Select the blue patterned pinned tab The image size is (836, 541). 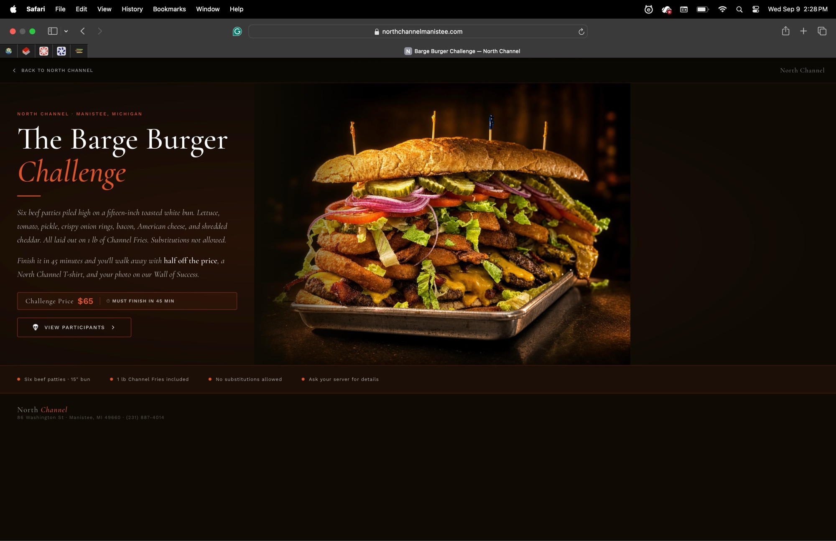61,51
